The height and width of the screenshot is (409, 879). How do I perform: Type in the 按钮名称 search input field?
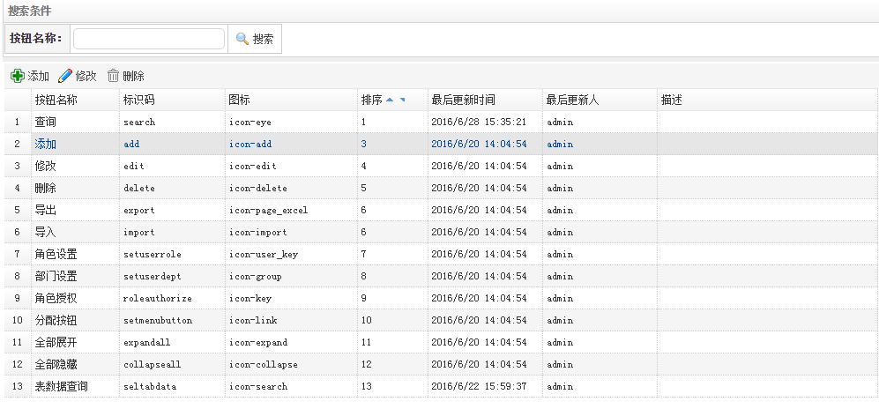(x=148, y=39)
